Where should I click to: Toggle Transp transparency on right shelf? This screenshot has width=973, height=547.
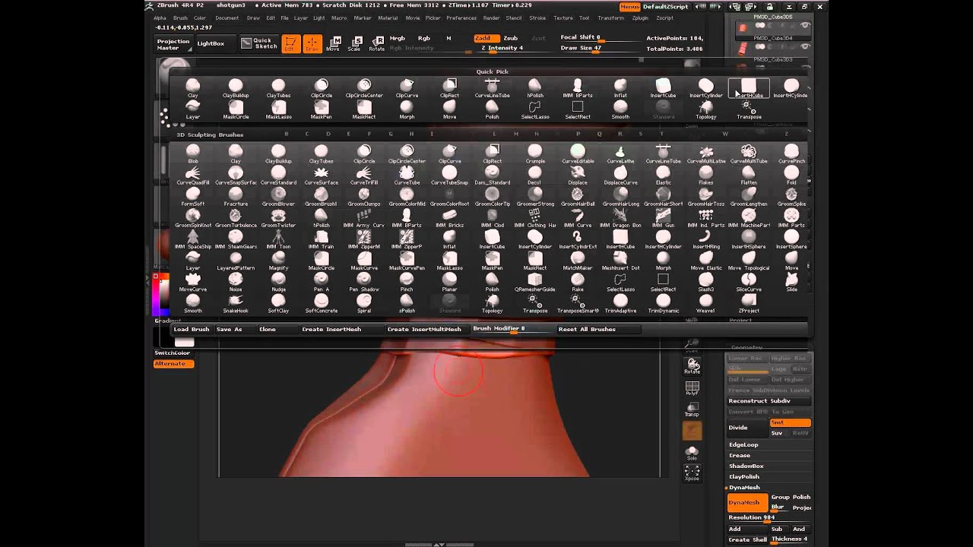click(692, 409)
